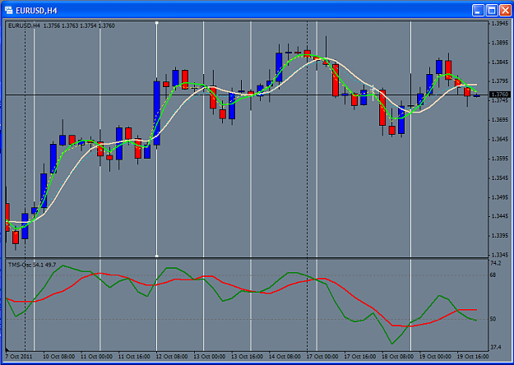Click time axis label '7 Oct 2011'
This screenshot has width=514, height=365.
click(x=19, y=357)
